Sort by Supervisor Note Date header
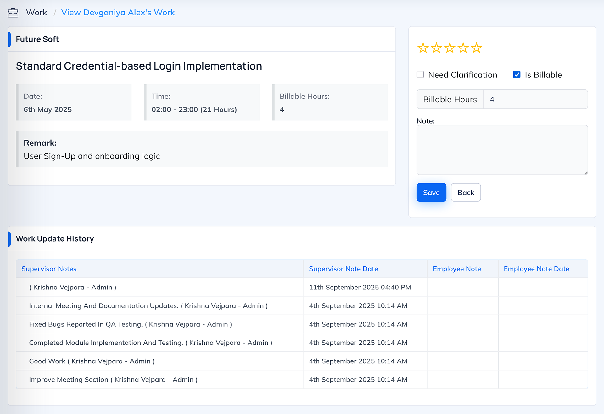Image resolution: width=604 pixels, height=414 pixels. (343, 269)
